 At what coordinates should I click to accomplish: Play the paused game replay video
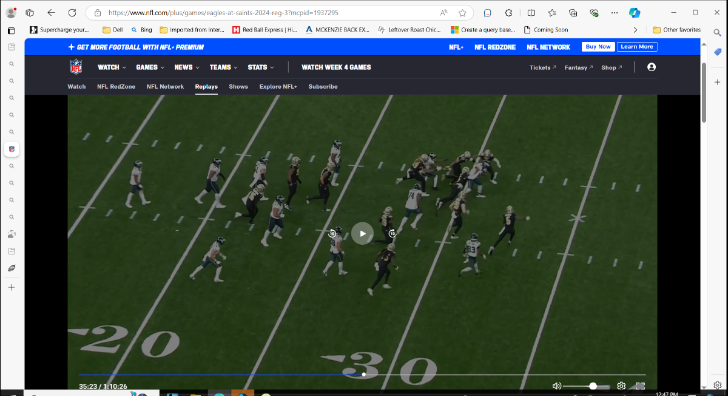(362, 233)
